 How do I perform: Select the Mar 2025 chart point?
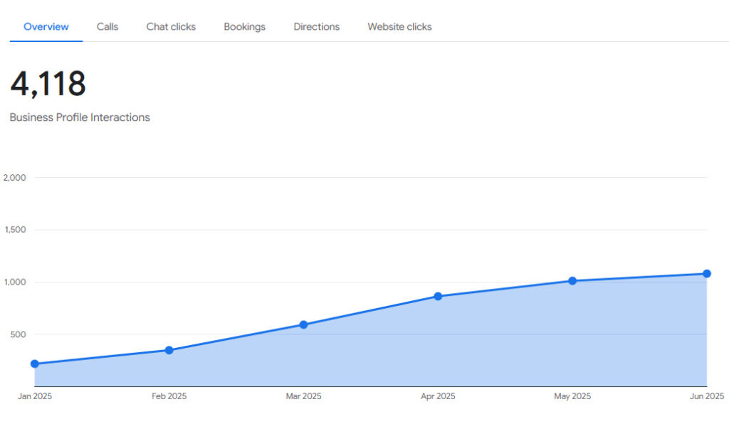(x=303, y=324)
